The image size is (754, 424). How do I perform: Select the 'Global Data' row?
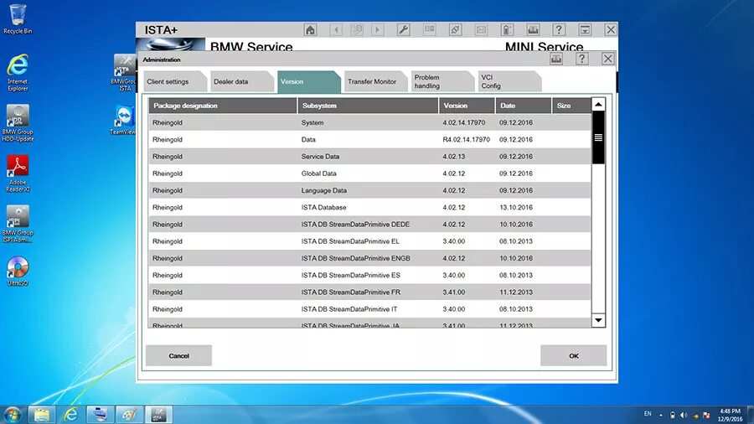pos(369,173)
